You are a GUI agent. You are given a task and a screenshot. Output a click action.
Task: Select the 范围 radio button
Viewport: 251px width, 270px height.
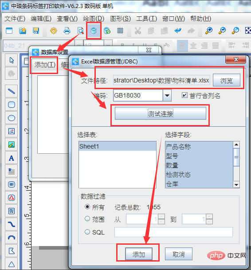(x=87, y=219)
